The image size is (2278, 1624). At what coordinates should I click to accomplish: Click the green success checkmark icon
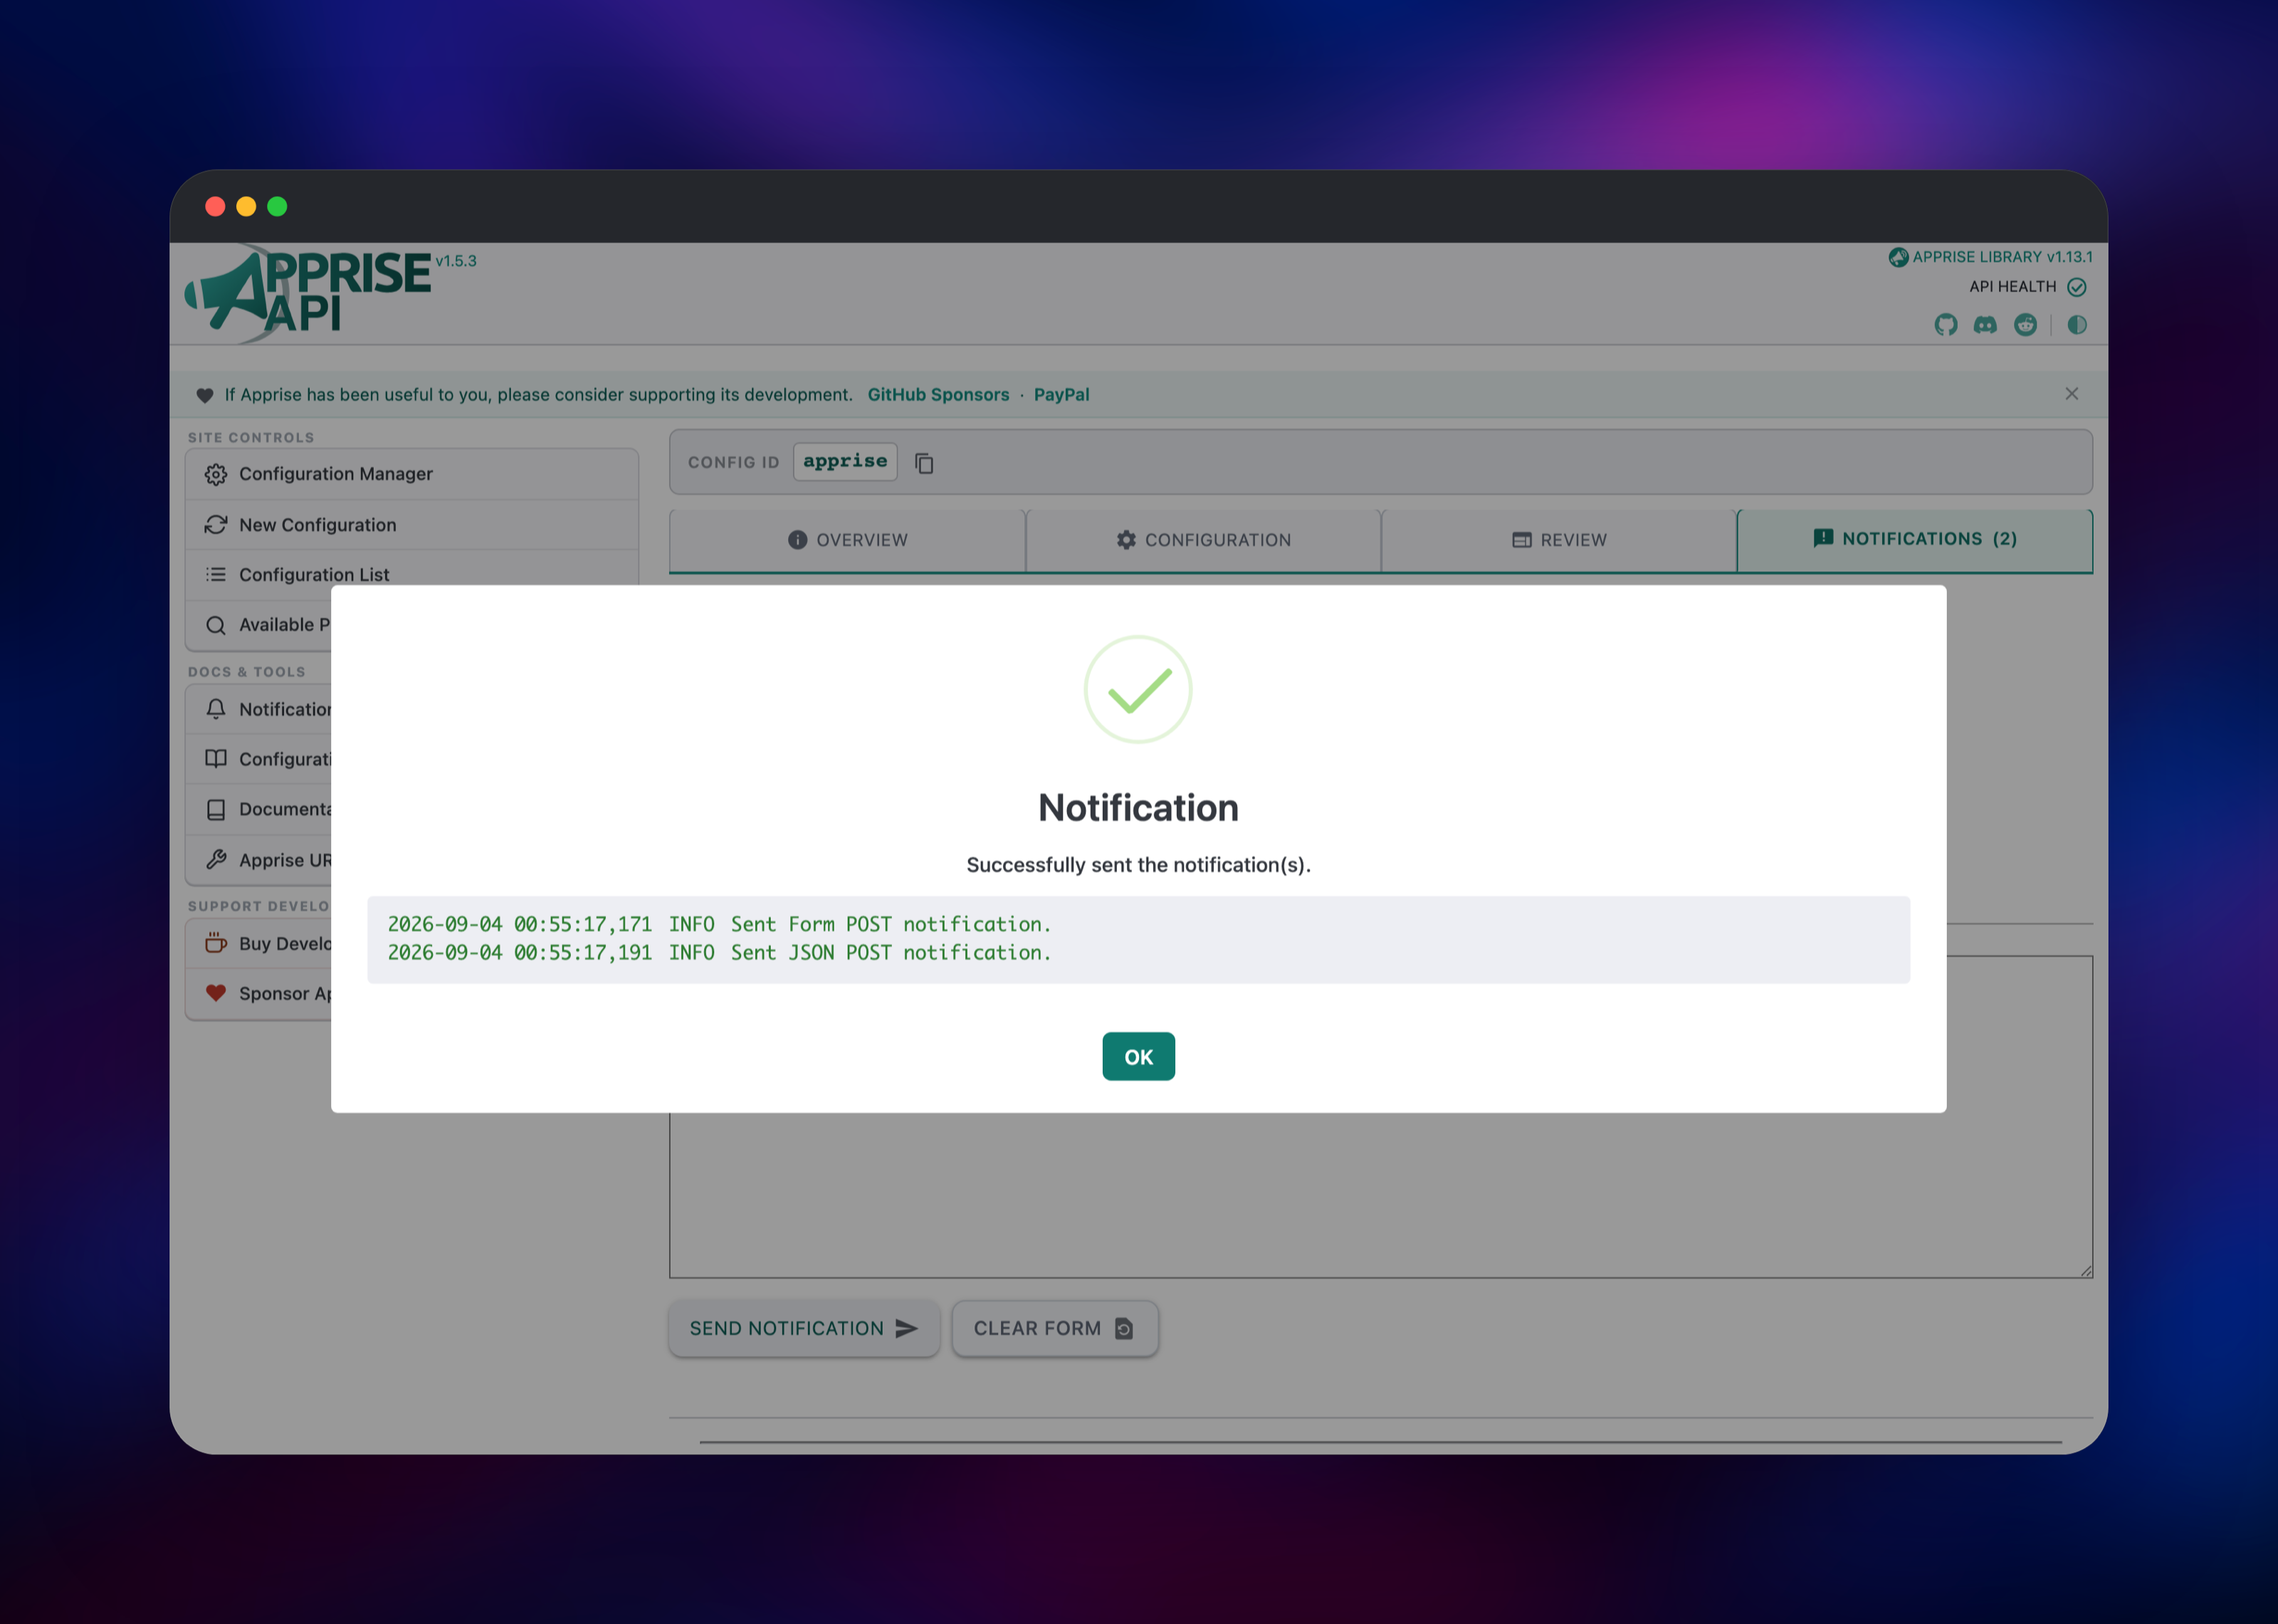click(1138, 689)
